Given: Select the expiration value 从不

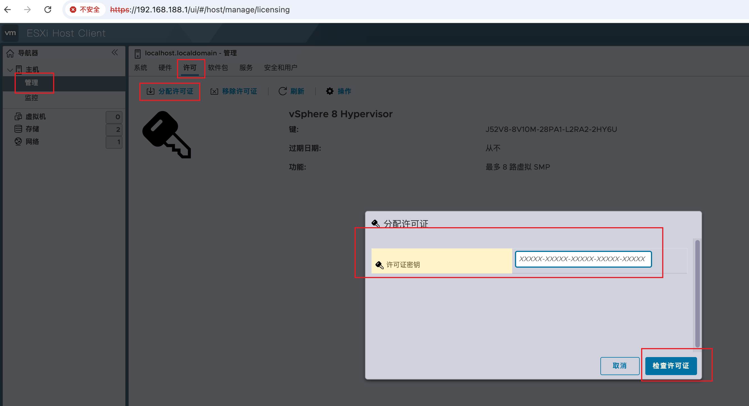Looking at the screenshot, I should coord(493,148).
